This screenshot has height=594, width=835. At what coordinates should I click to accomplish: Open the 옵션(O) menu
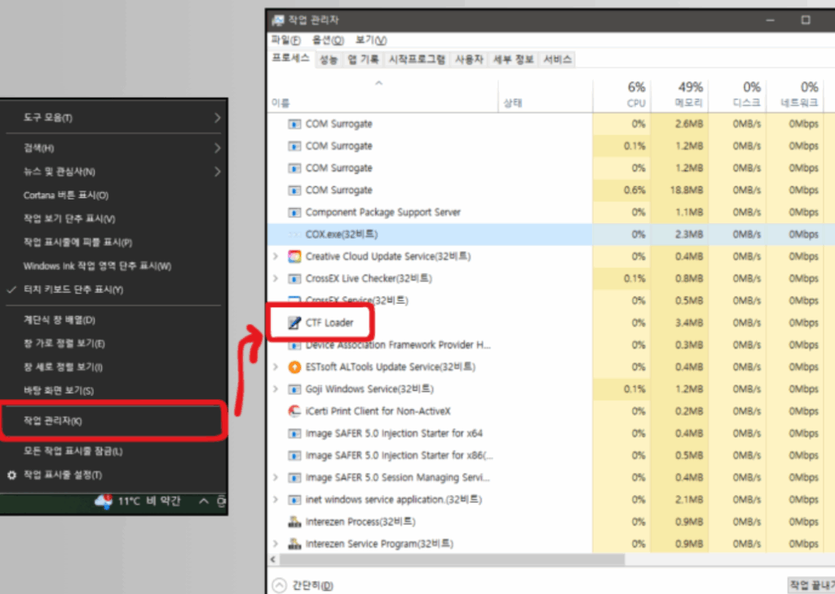(328, 40)
